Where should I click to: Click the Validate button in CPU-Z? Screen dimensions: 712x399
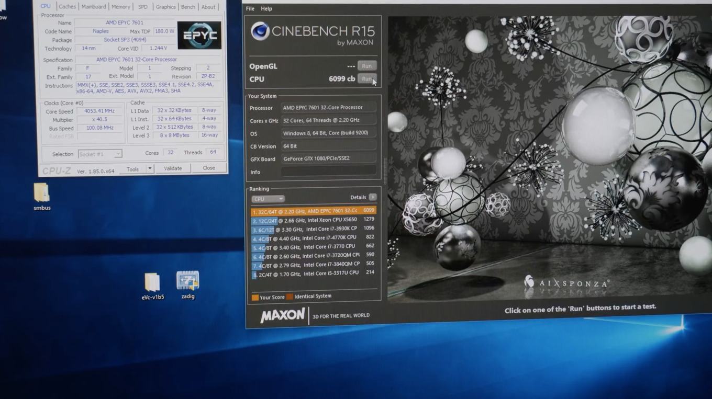coord(173,168)
